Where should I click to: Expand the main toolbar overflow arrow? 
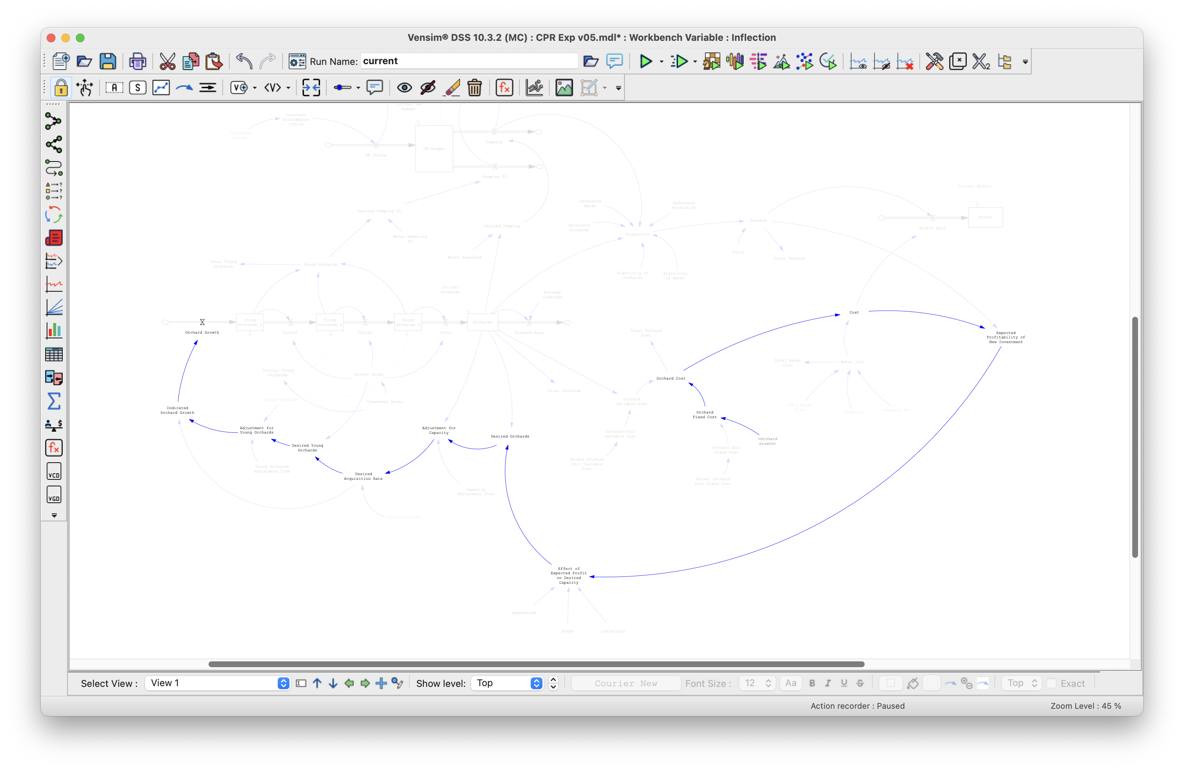pos(1025,62)
